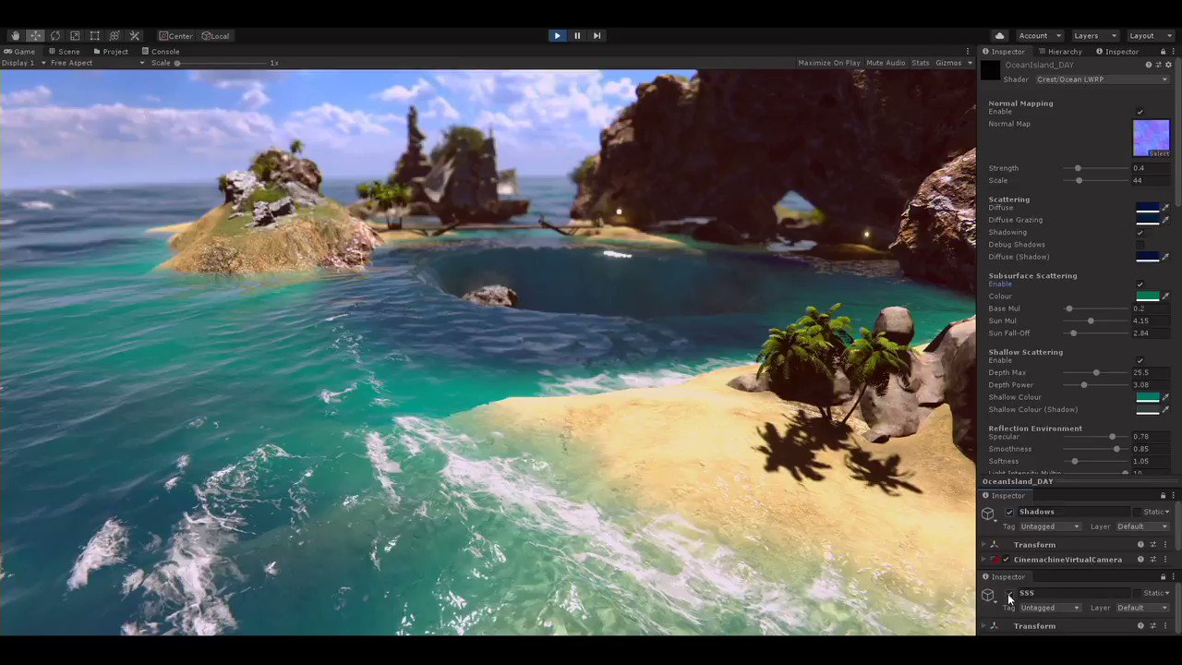Open the Shadows Transform component's more options
Image resolution: width=1182 pixels, height=665 pixels.
(1164, 545)
